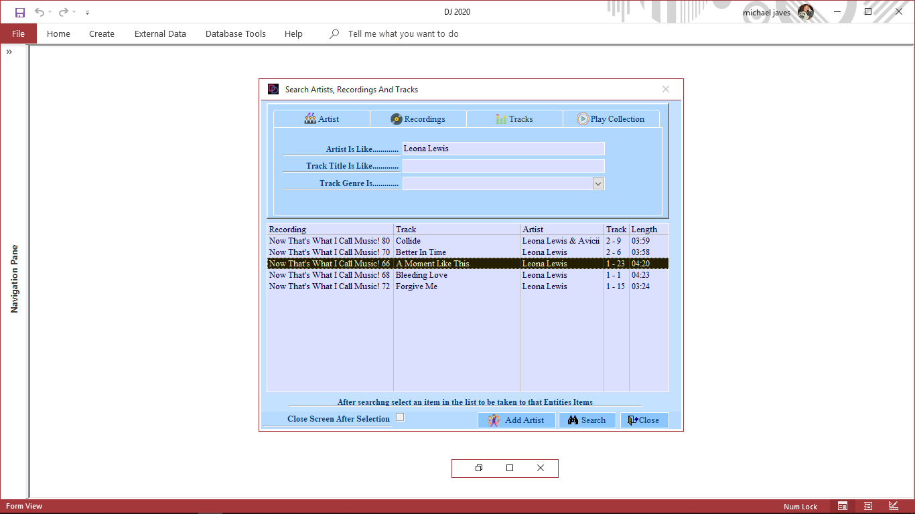The width and height of the screenshot is (915, 514).
Task: Minimize the DJ 2020 window
Action: coord(837,12)
